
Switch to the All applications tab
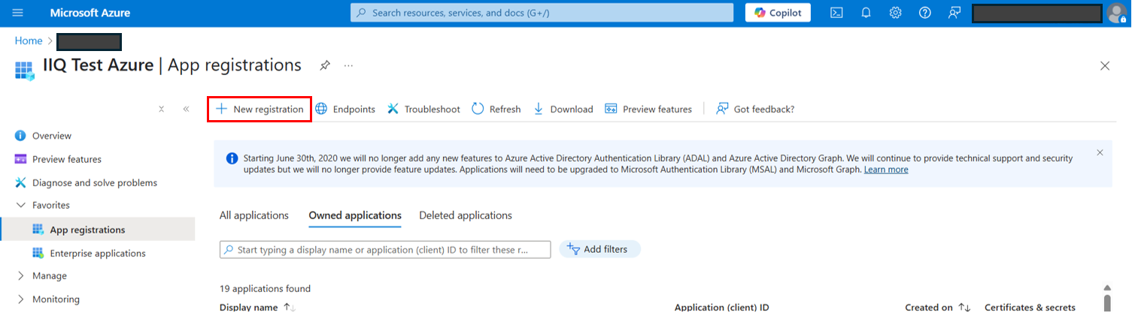click(253, 215)
